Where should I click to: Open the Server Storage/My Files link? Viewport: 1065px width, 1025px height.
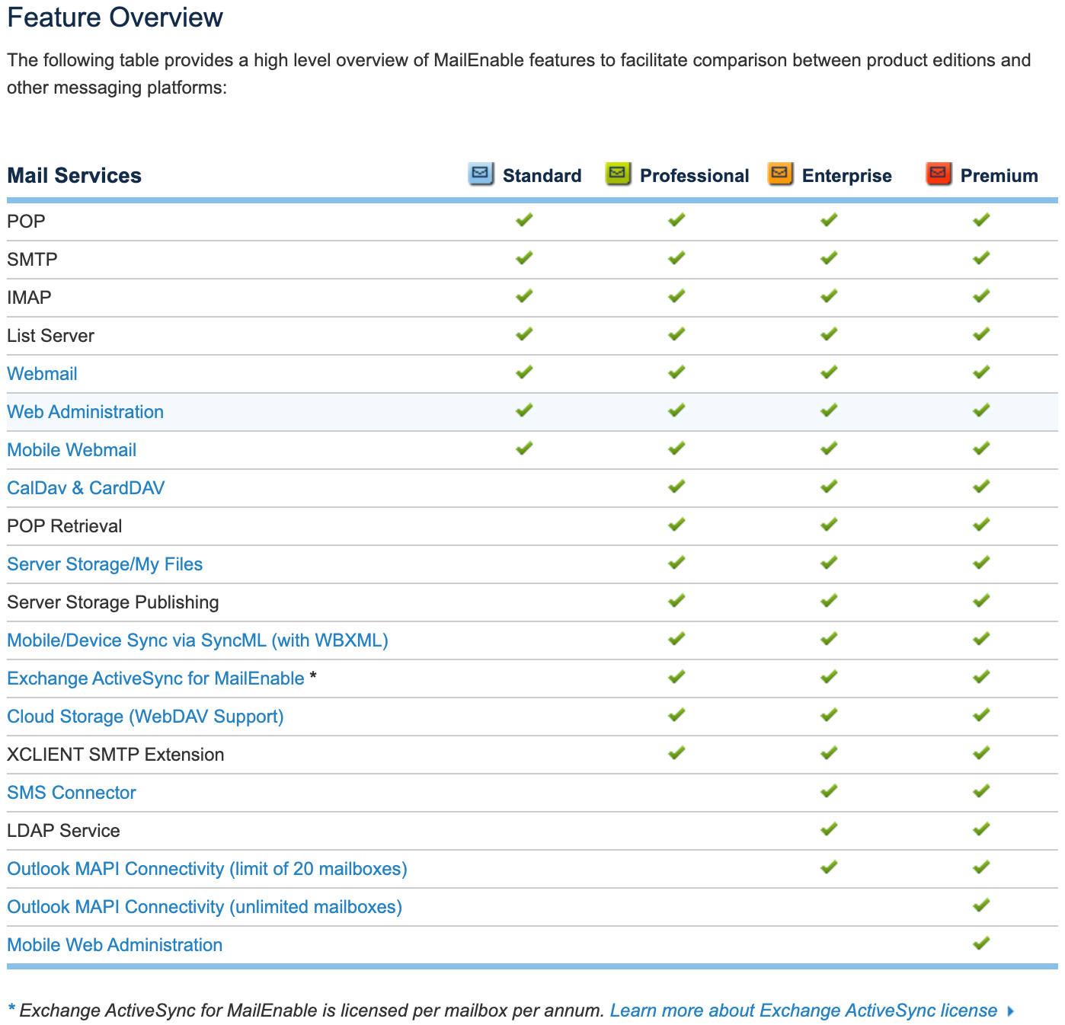pos(105,564)
